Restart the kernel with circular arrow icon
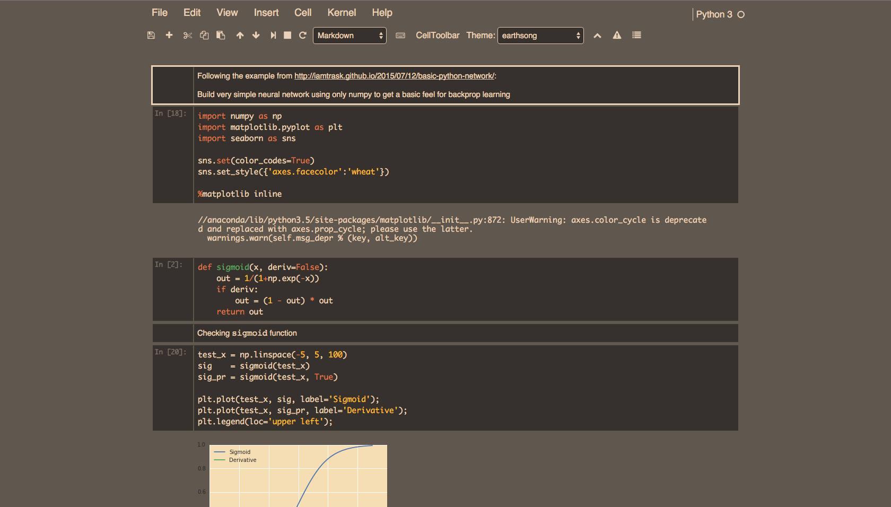Viewport: 891px width, 507px height. click(303, 35)
